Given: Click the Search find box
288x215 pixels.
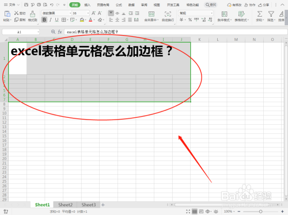Looking at the screenshot, I should [211, 5].
